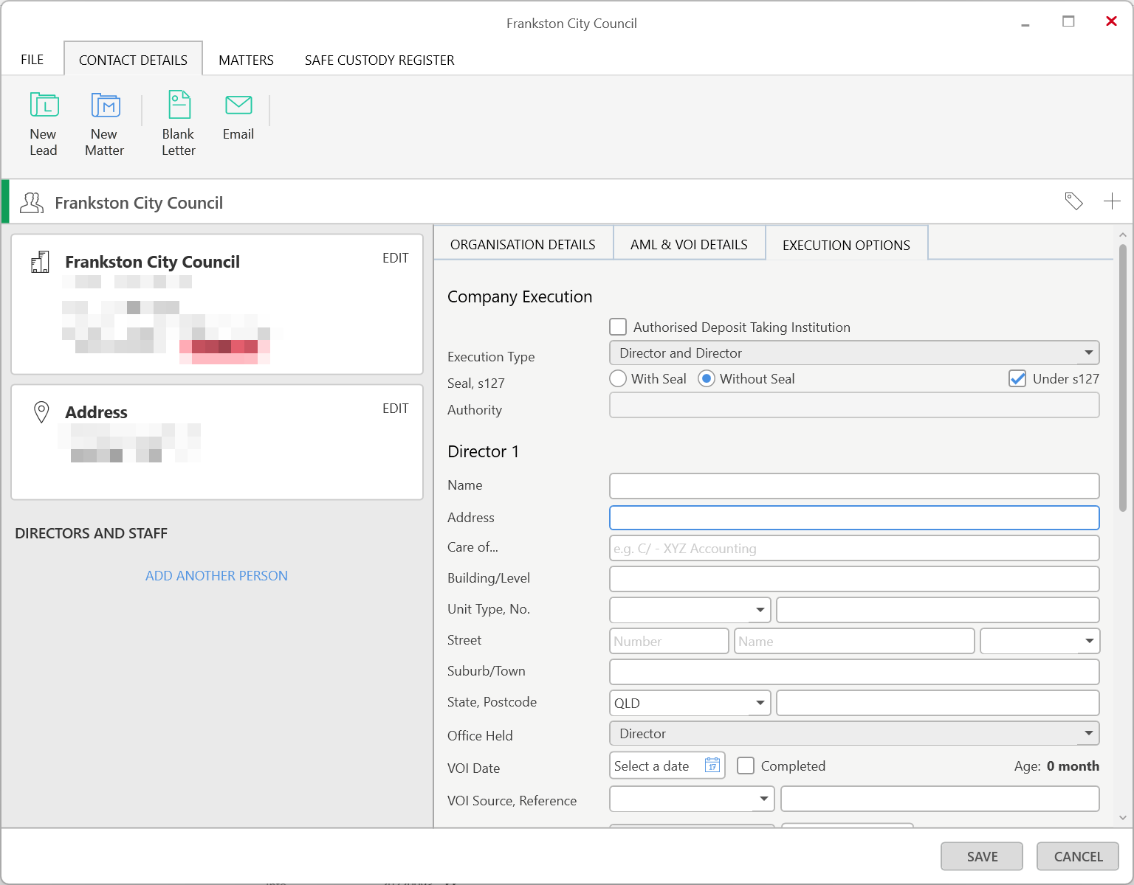This screenshot has height=885, width=1134.
Task: Click the Address location pin icon
Action: coord(42,412)
